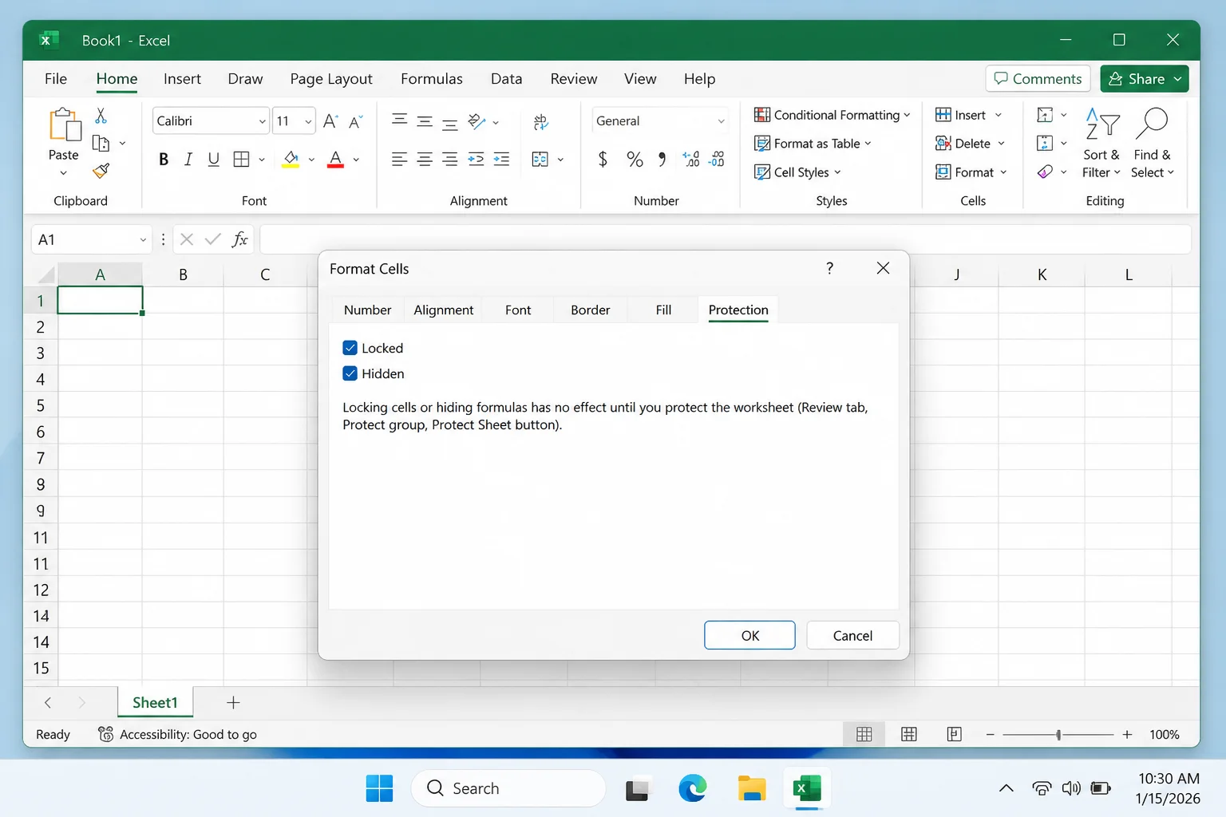
Task: Click Decrease Decimal icon
Action: tap(717, 160)
